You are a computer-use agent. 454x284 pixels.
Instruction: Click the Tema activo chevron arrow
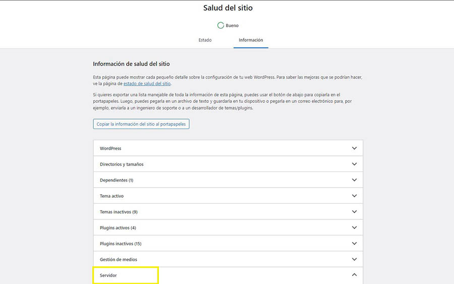pos(354,196)
